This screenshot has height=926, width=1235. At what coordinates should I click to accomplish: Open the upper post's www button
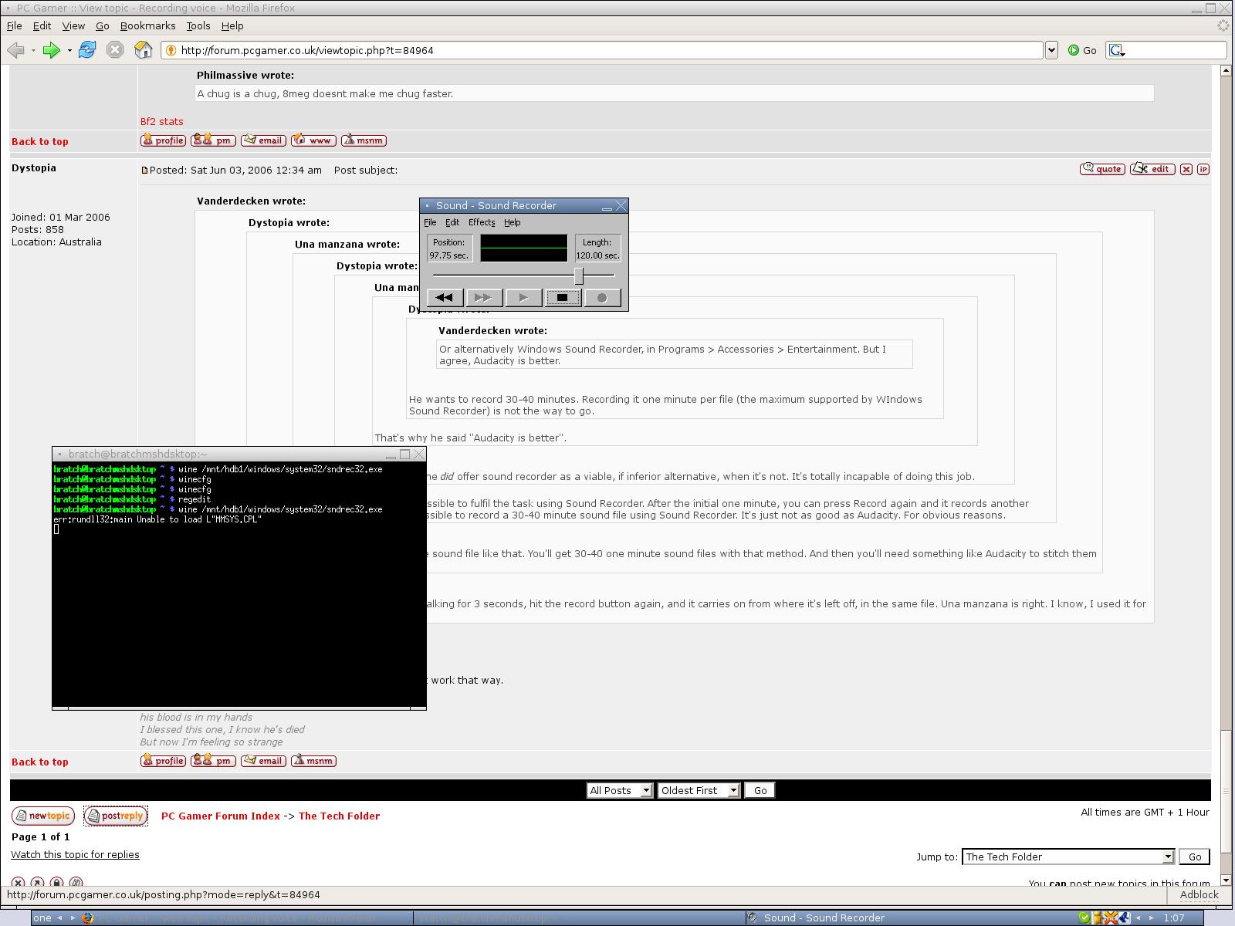point(313,140)
